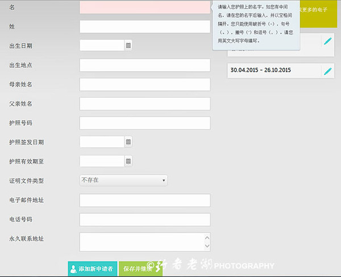The width and height of the screenshot is (341, 277).
Task: Click down arrow in 永久联系地址 scrollbar
Action: pos(207,246)
